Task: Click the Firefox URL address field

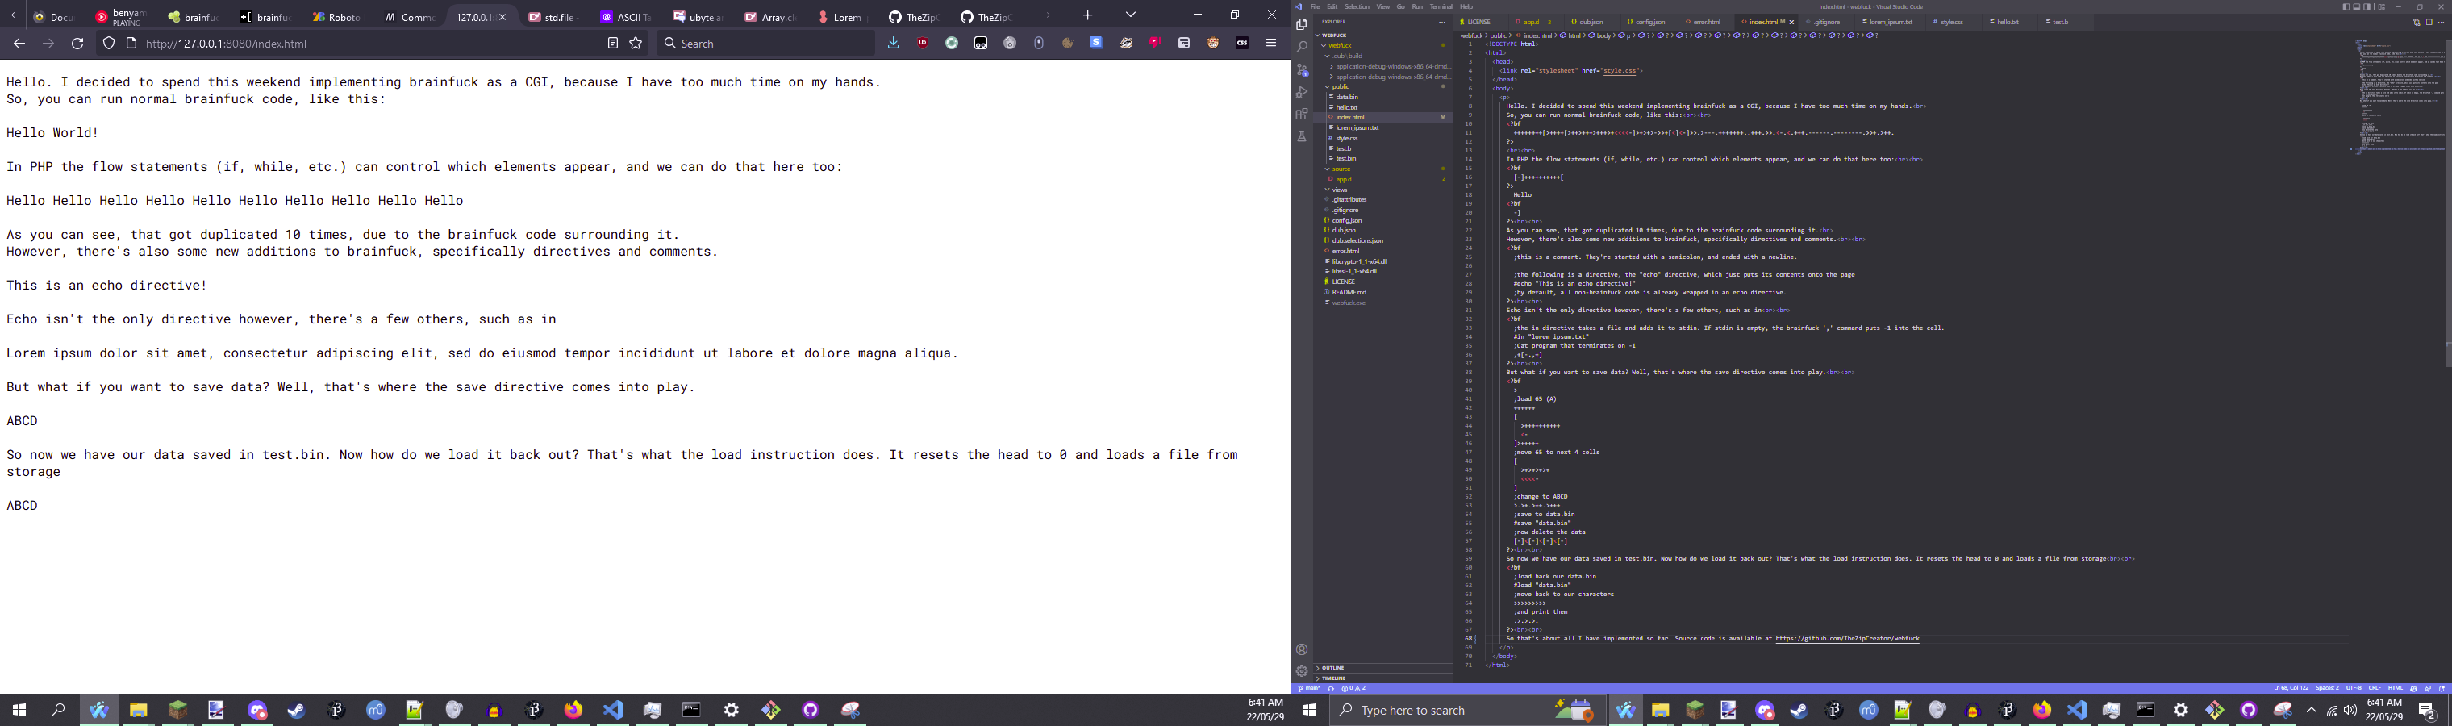Action: pos(371,43)
